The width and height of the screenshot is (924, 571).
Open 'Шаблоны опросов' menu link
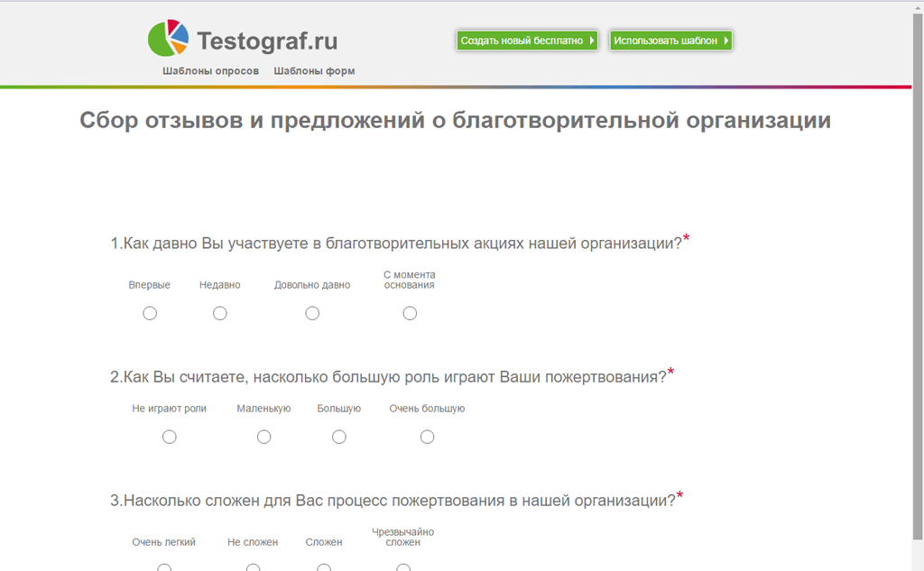tap(210, 71)
